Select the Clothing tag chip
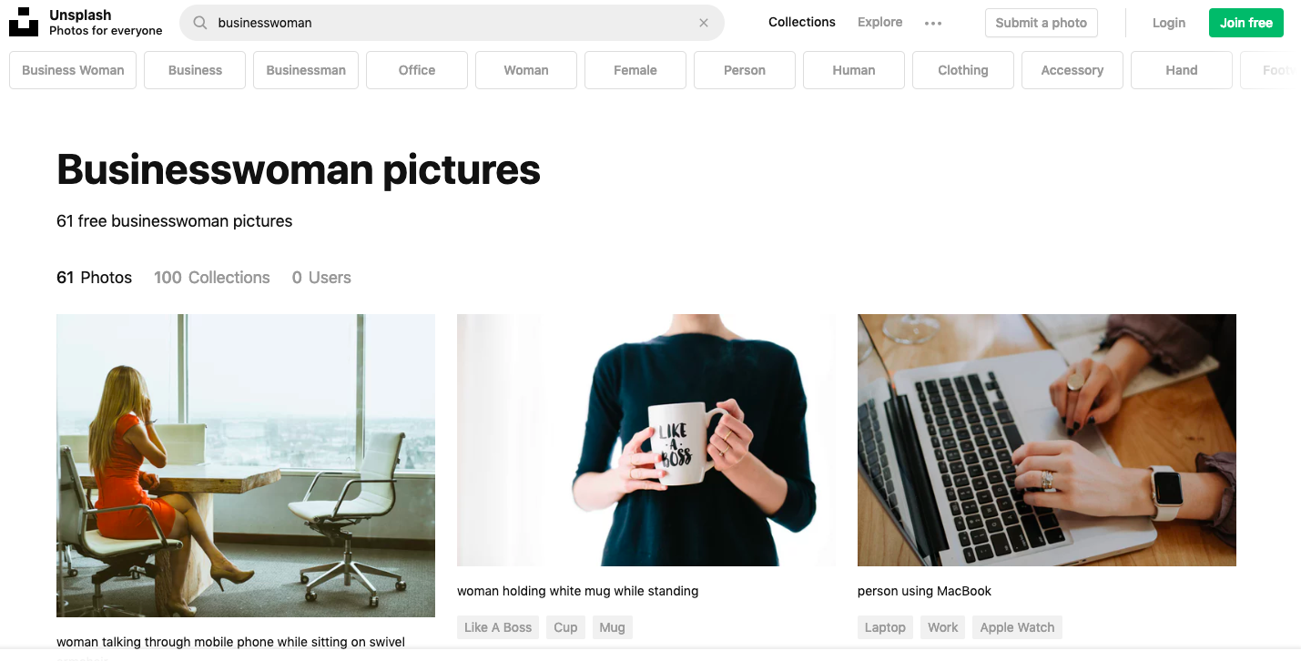The width and height of the screenshot is (1301, 661). [x=963, y=70]
